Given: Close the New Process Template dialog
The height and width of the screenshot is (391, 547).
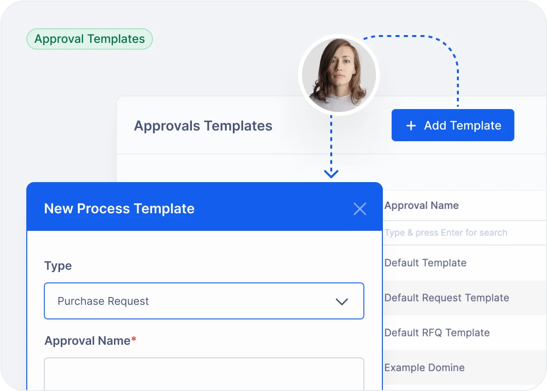Looking at the screenshot, I should (x=360, y=208).
